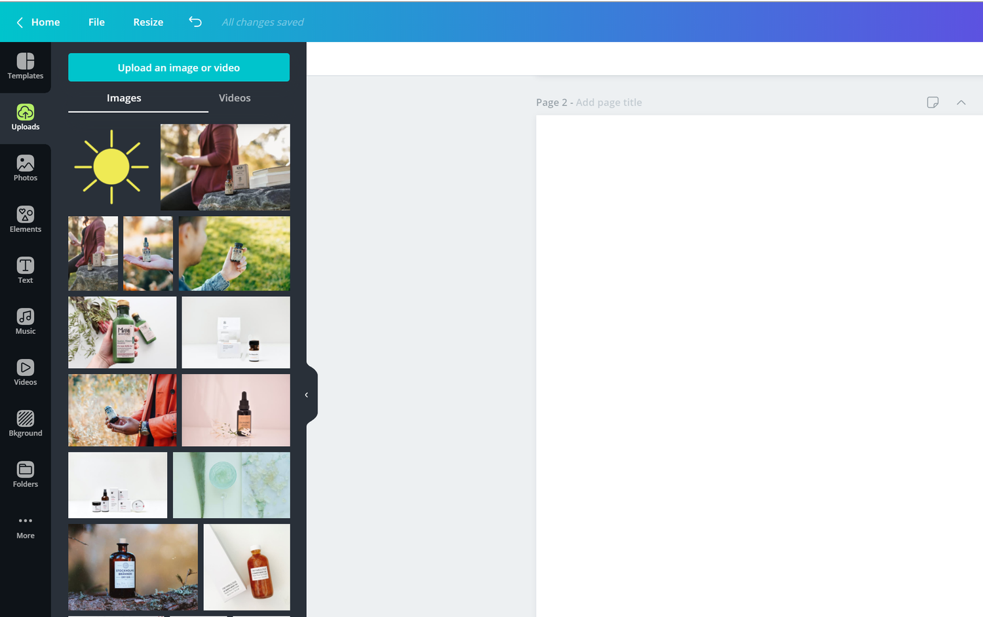The image size is (983, 617).
Task: Switch to the Videos tab in uploads
Action: (x=234, y=98)
